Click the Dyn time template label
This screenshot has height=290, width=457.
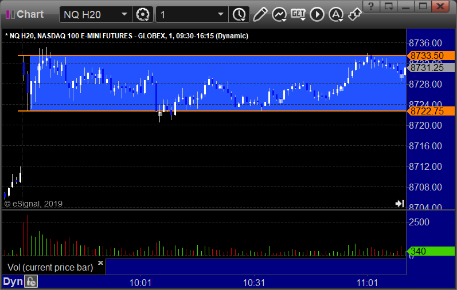tap(13, 281)
